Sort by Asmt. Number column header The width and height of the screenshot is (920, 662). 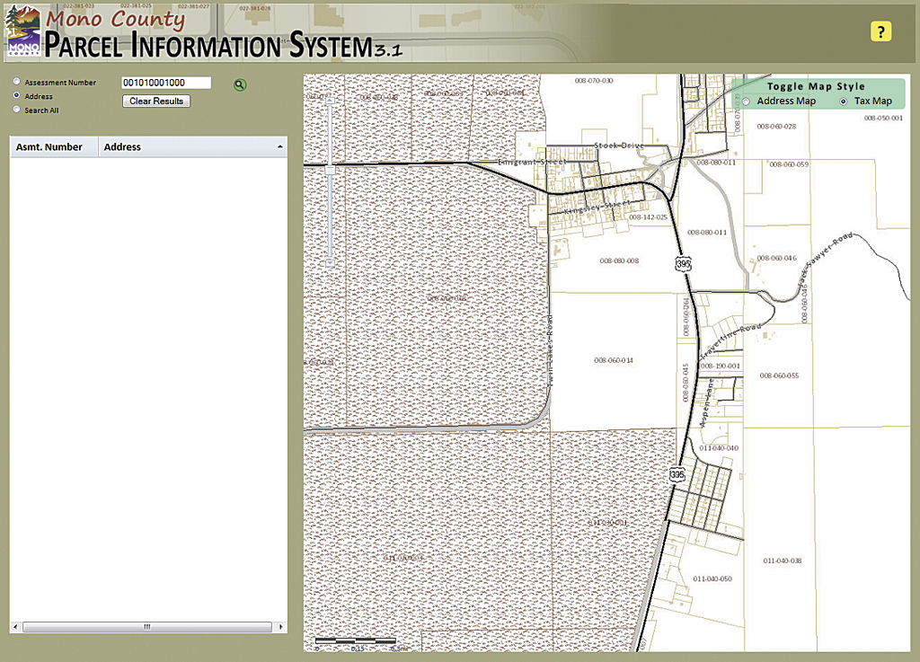54,147
